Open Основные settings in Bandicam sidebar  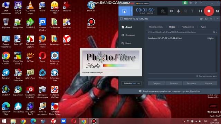pos(128,35)
